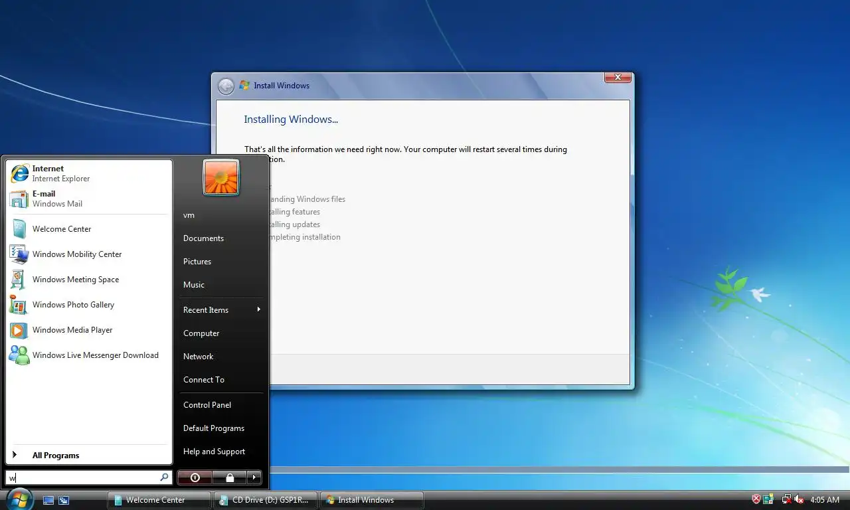Image resolution: width=850 pixels, height=510 pixels.
Task: Click the Windows Start orb
Action: click(19, 498)
